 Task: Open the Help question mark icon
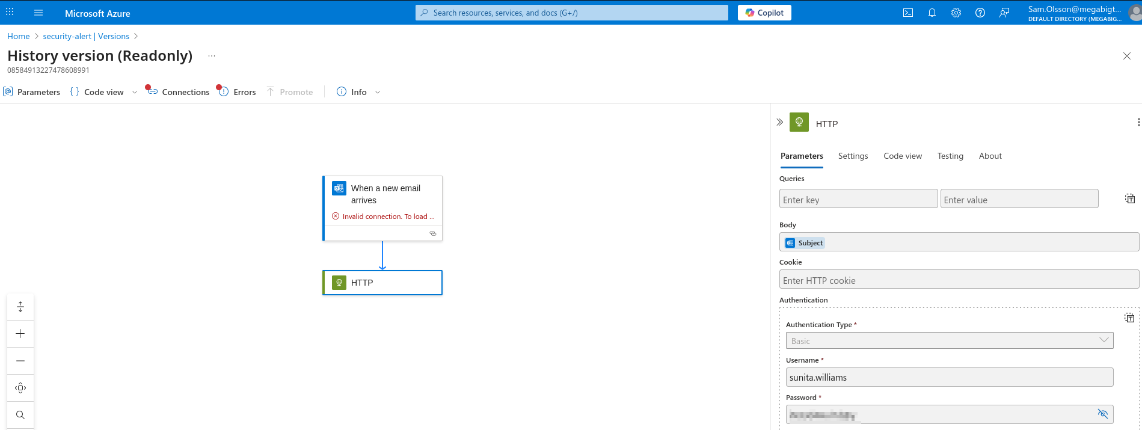pyautogui.click(x=980, y=13)
